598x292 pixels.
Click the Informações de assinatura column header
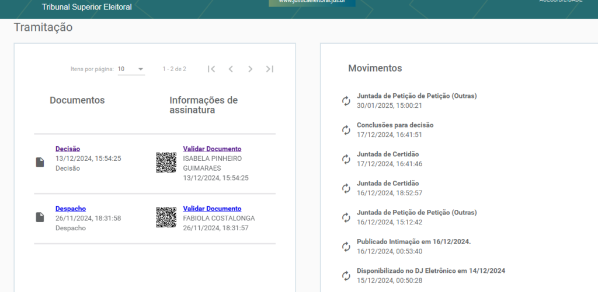[204, 105]
